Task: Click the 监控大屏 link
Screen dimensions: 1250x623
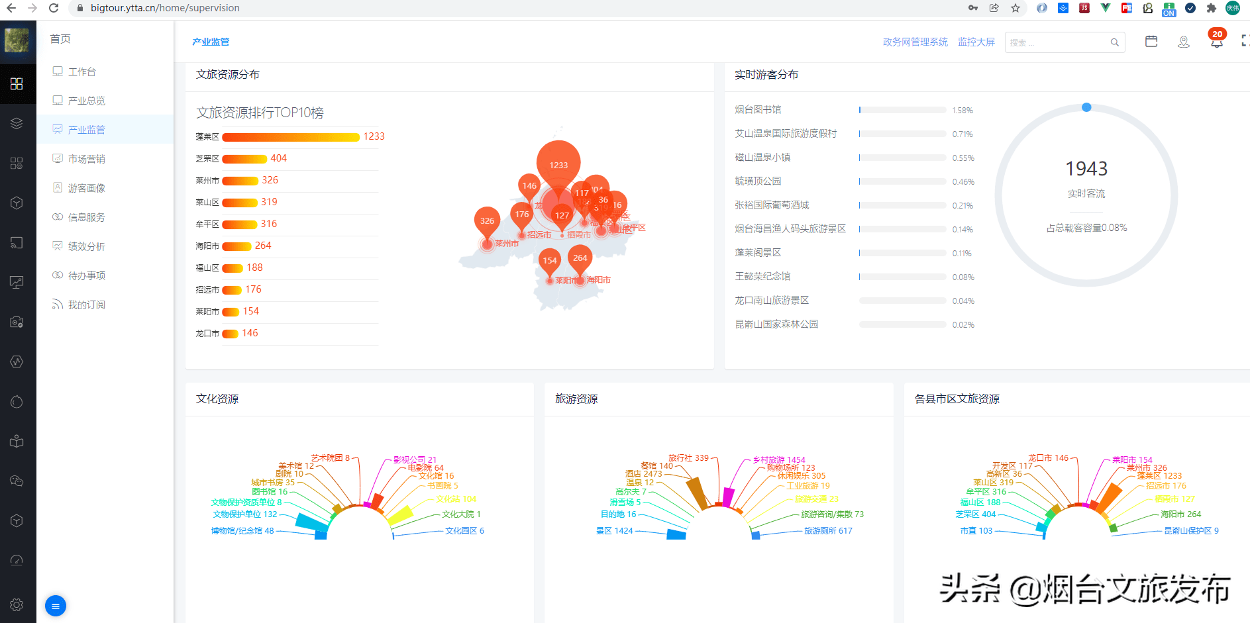Action: coord(976,42)
